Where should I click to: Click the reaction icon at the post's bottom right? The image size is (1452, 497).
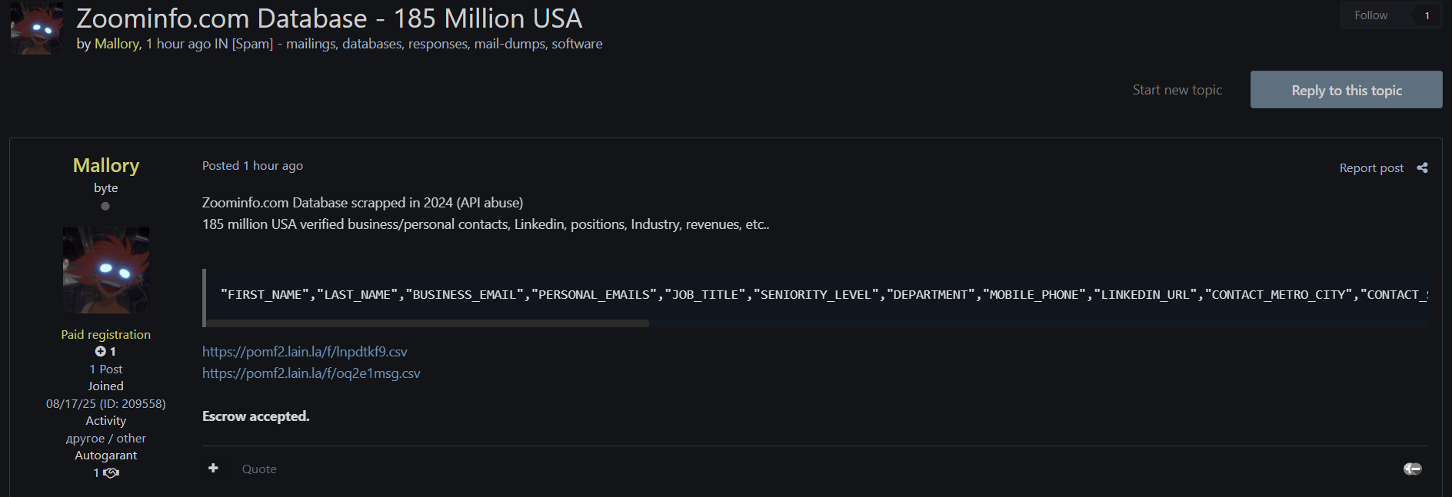[x=1412, y=469]
